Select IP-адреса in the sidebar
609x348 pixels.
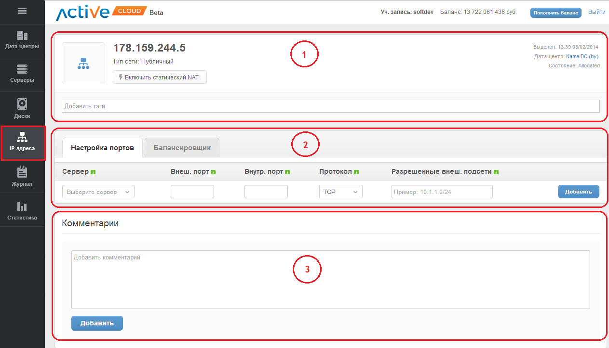(22, 142)
